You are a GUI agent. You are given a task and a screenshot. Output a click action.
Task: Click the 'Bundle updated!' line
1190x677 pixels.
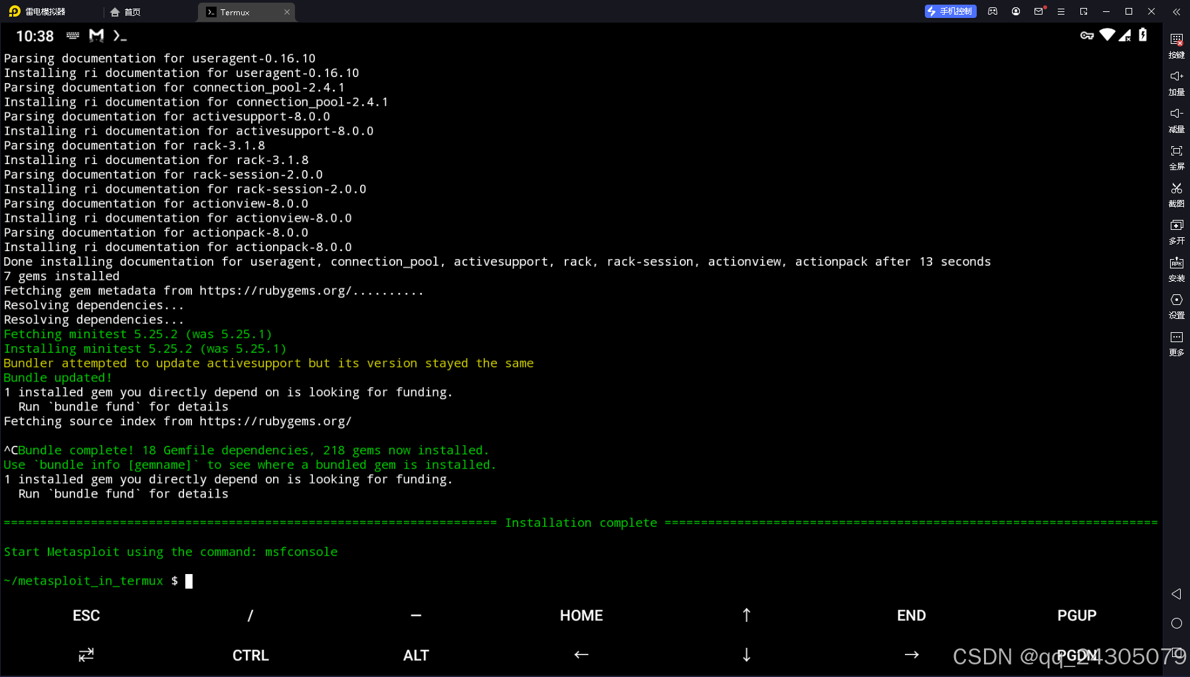(58, 378)
